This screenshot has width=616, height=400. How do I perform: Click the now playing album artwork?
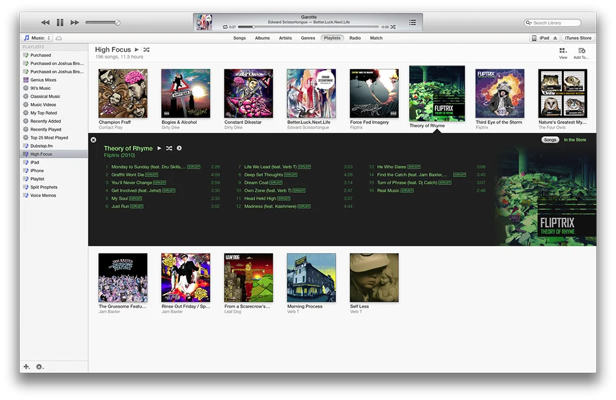204,22
